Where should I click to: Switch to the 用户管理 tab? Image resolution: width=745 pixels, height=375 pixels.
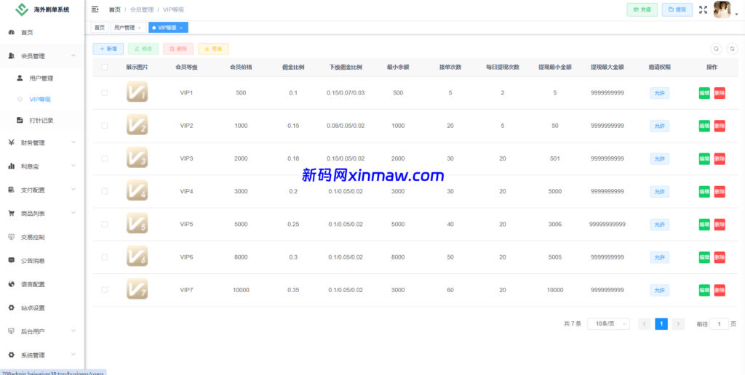(128, 28)
